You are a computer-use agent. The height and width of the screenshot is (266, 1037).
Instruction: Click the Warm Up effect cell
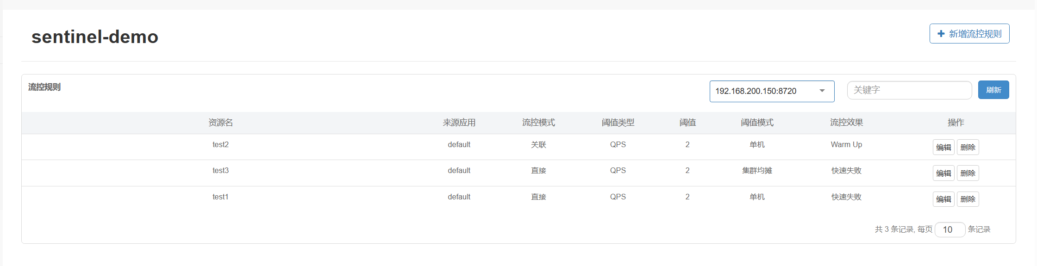pyautogui.click(x=846, y=145)
